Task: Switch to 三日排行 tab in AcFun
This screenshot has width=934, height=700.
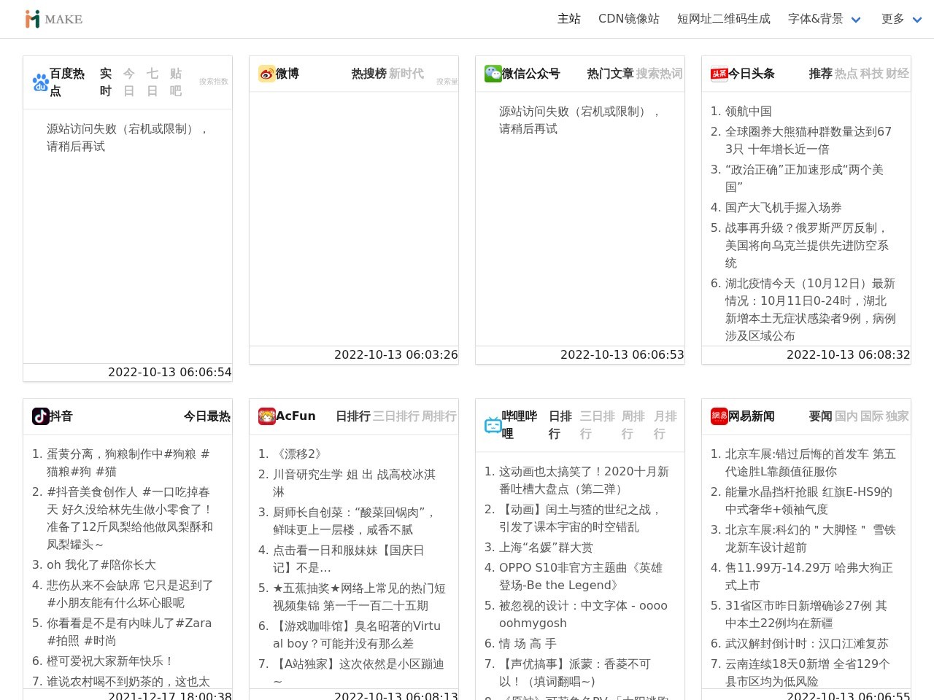Action: point(396,416)
